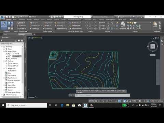
Task: Select the Assembly tool in the ribbon
Action: pos(59,26)
